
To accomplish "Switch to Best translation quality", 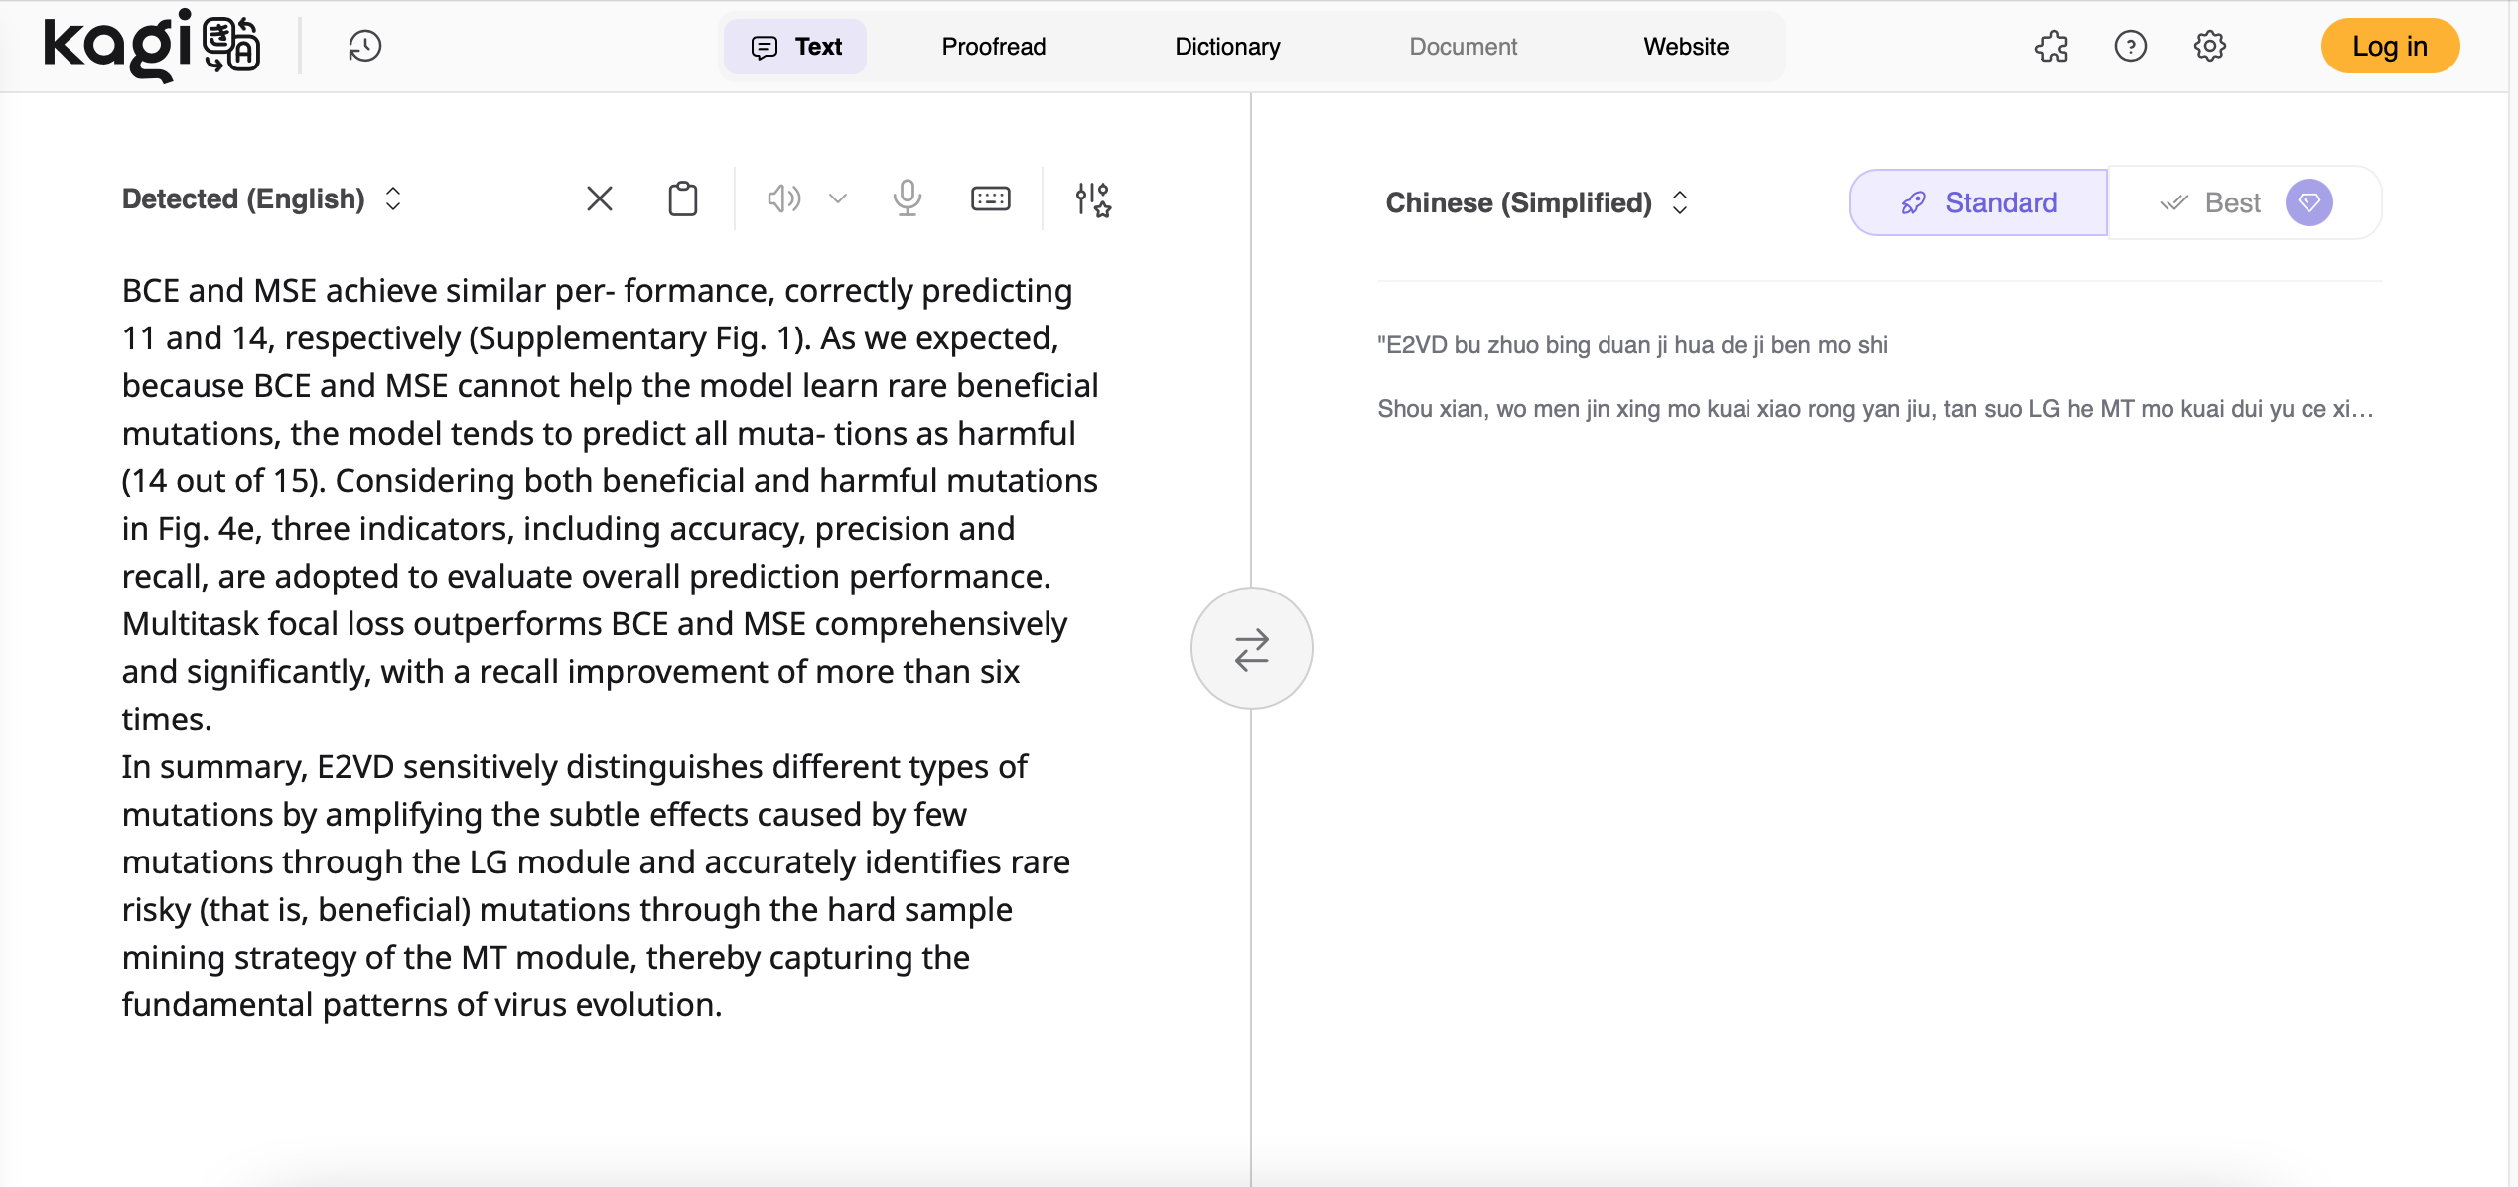I will click(x=2213, y=202).
